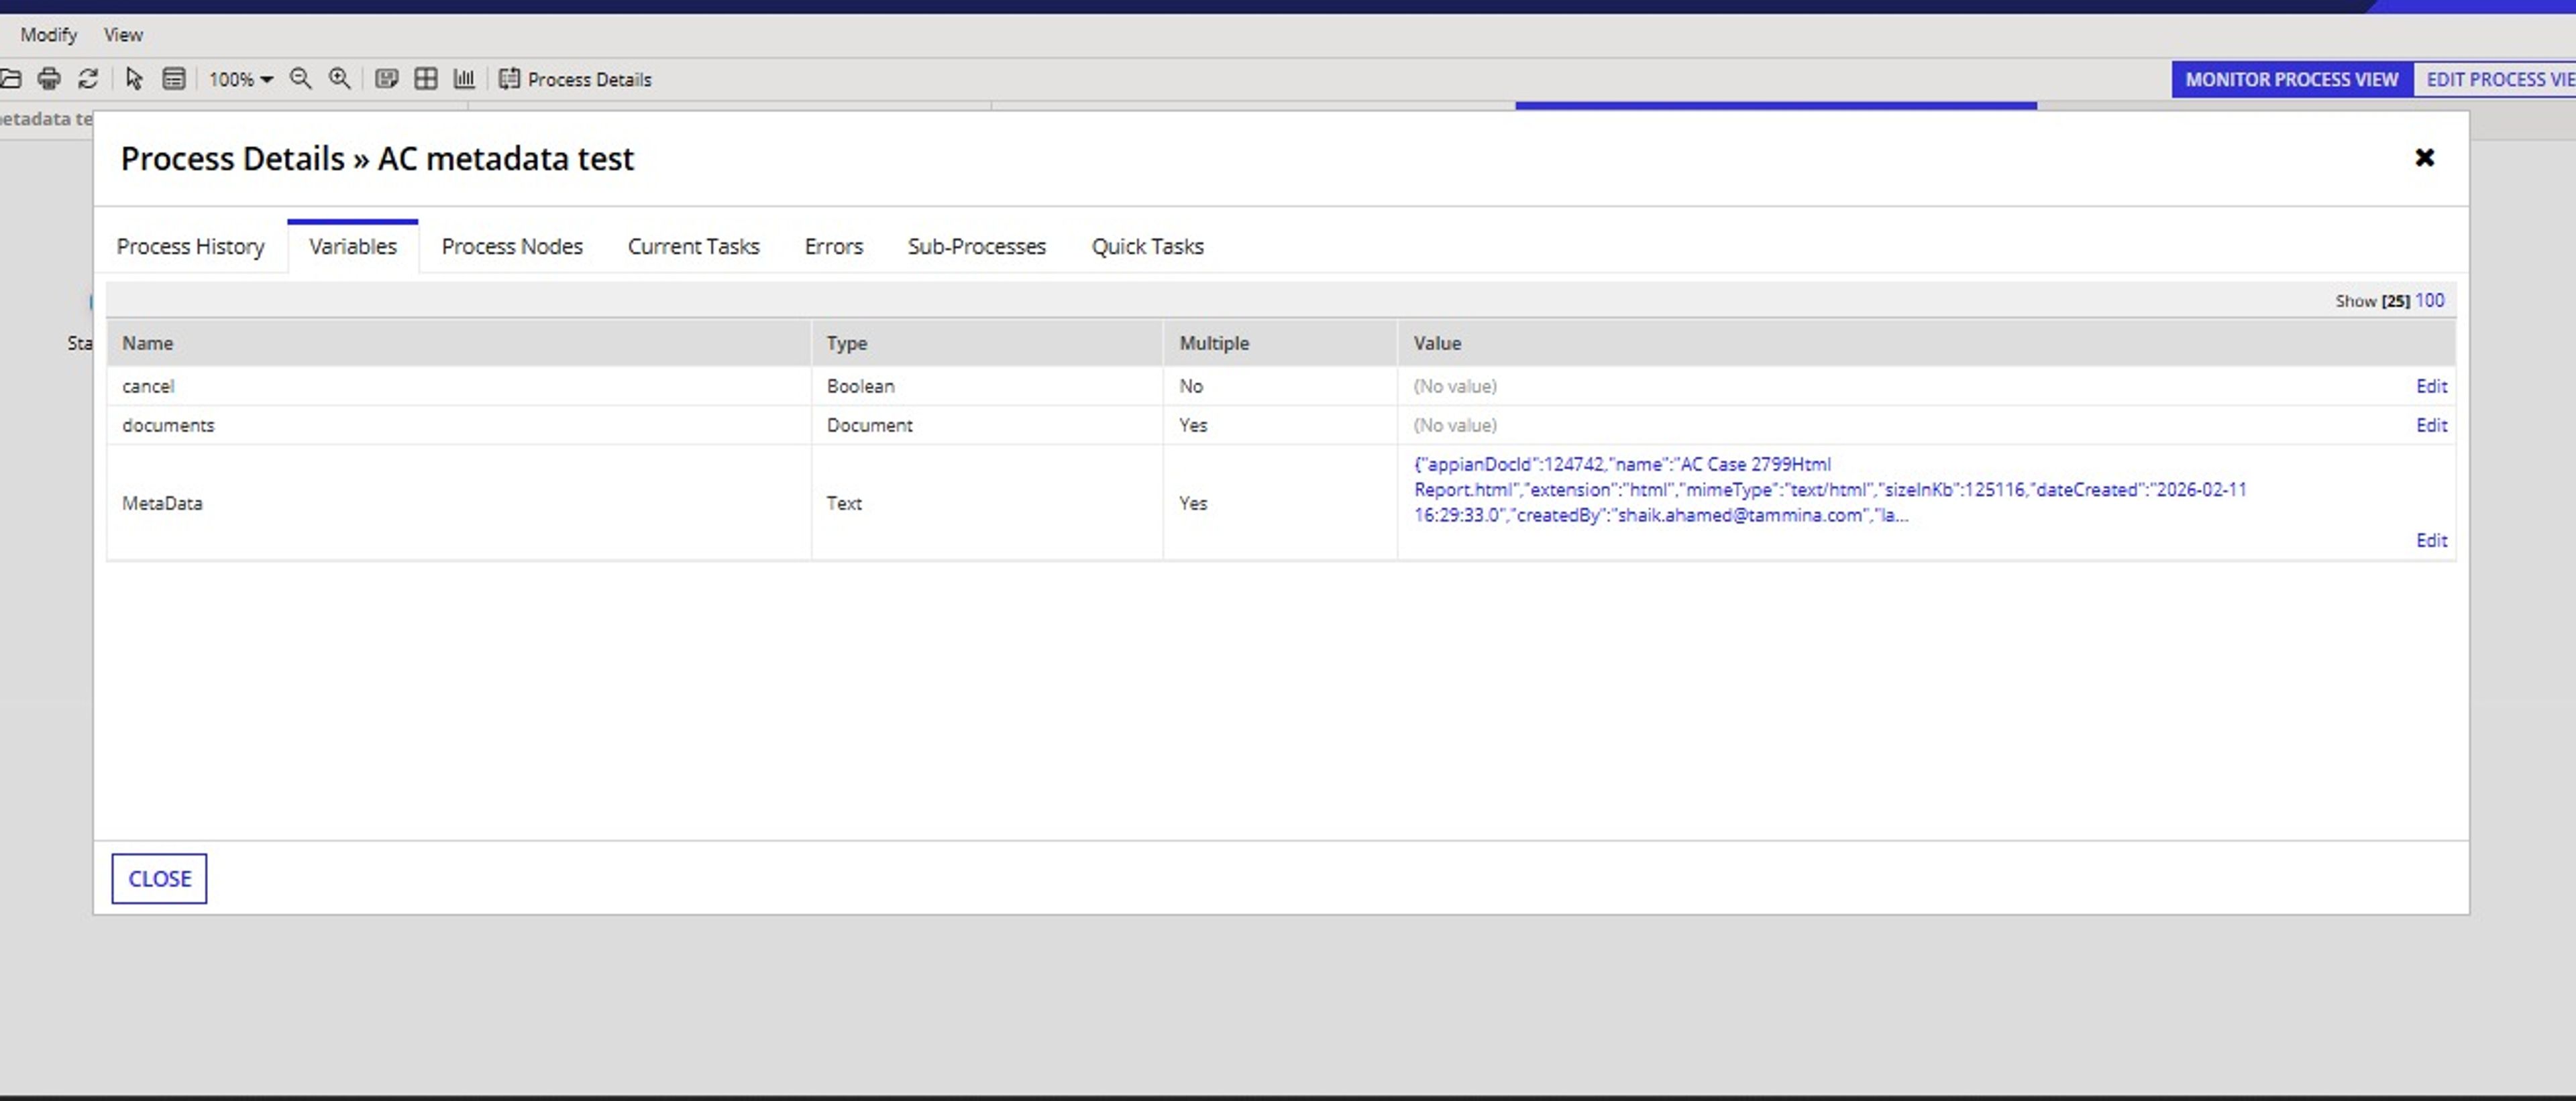Click the annotation note icon in toolbar
2576x1101 pixels.
click(386, 79)
